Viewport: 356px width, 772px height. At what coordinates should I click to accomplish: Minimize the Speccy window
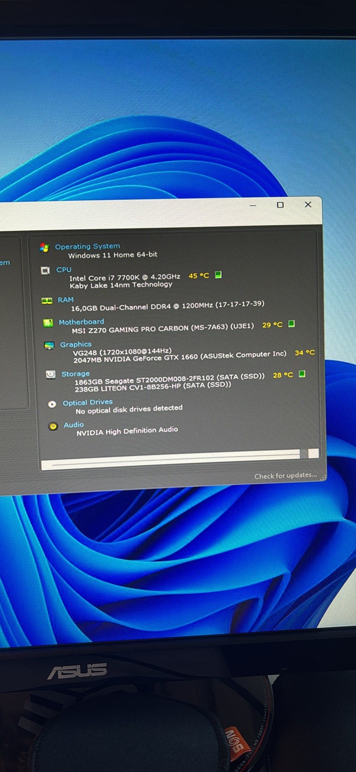pos(253,205)
